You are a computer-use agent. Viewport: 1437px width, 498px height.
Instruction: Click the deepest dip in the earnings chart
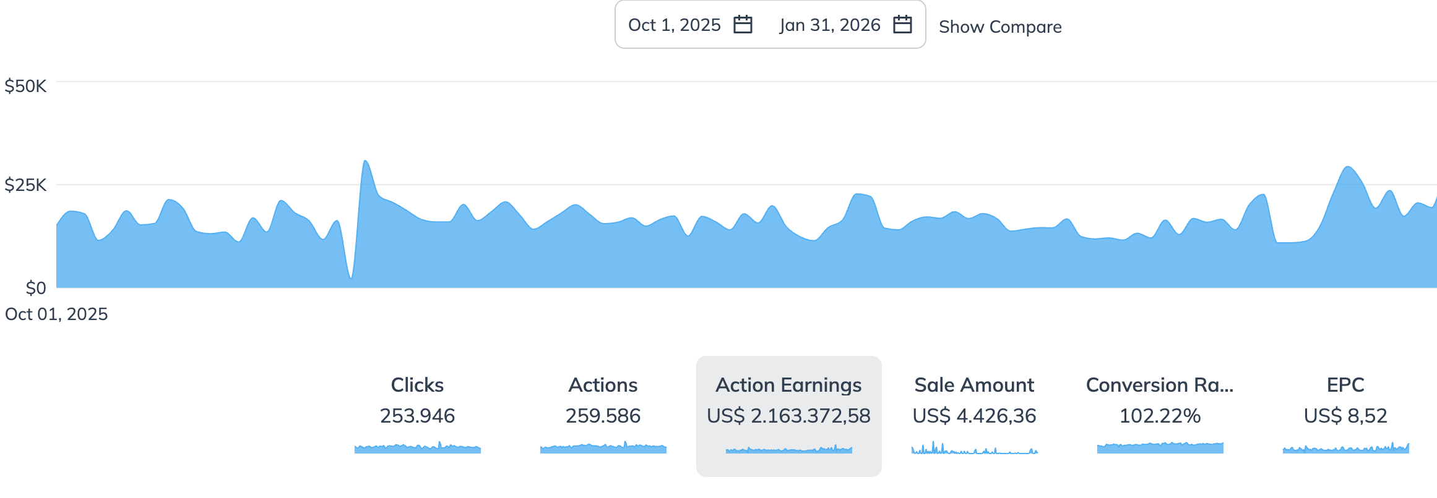pyautogui.click(x=351, y=277)
